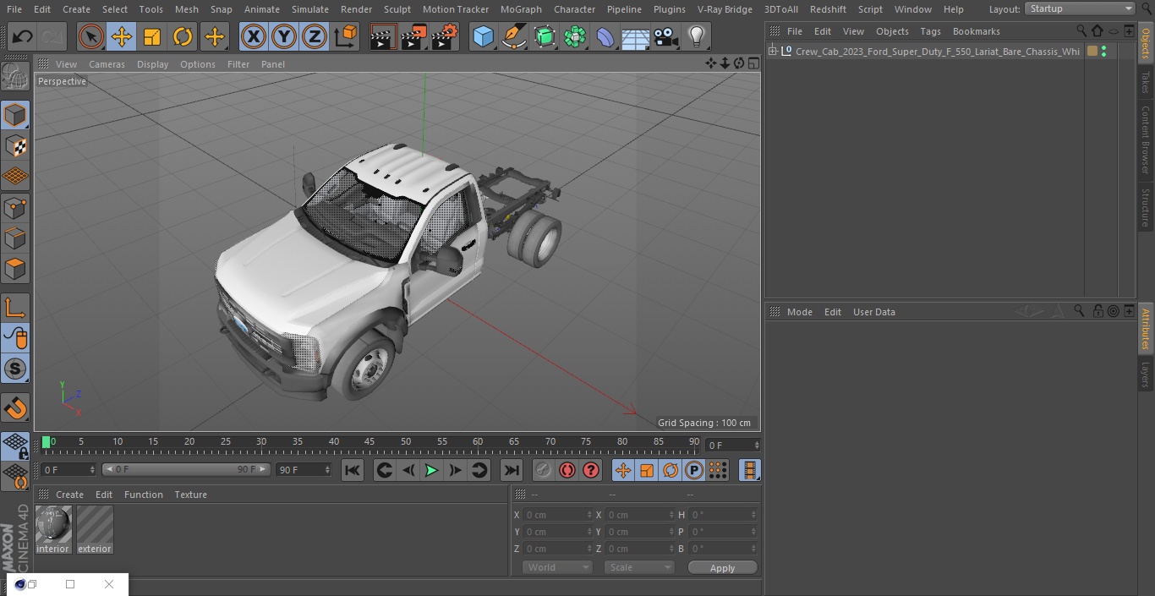This screenshot has width=1155, height=596.
Task: Click the Undo arrow icon
Action: click(x=23, y=36)
